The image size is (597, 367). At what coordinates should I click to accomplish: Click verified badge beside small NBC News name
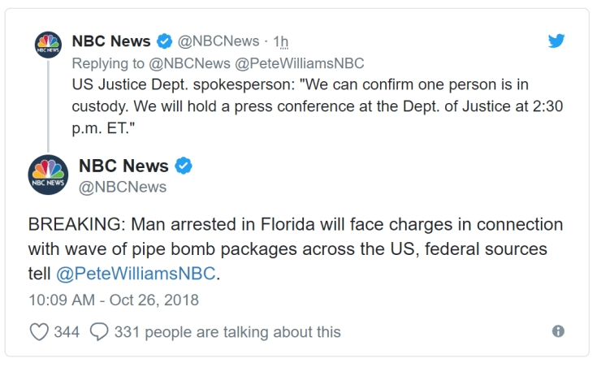pyautogui.click(x=164, y=41)
